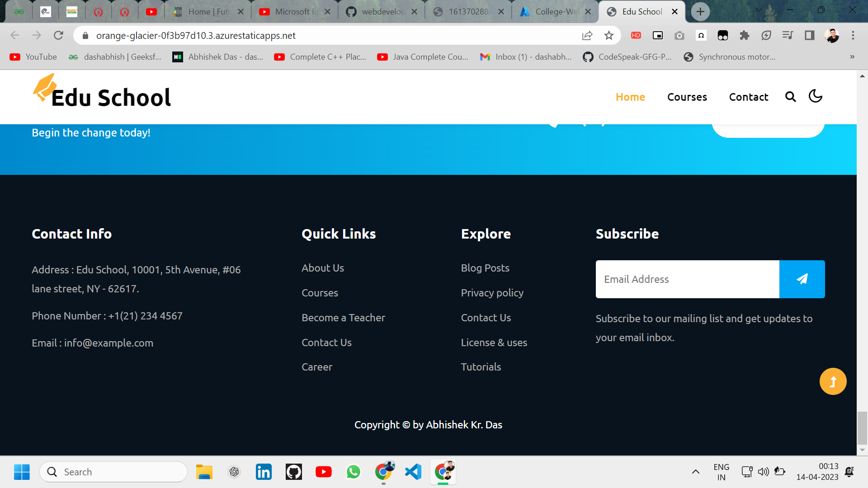Toggle the hidden icons tray chevron
868x488 pixels.
tap(696, 471)
